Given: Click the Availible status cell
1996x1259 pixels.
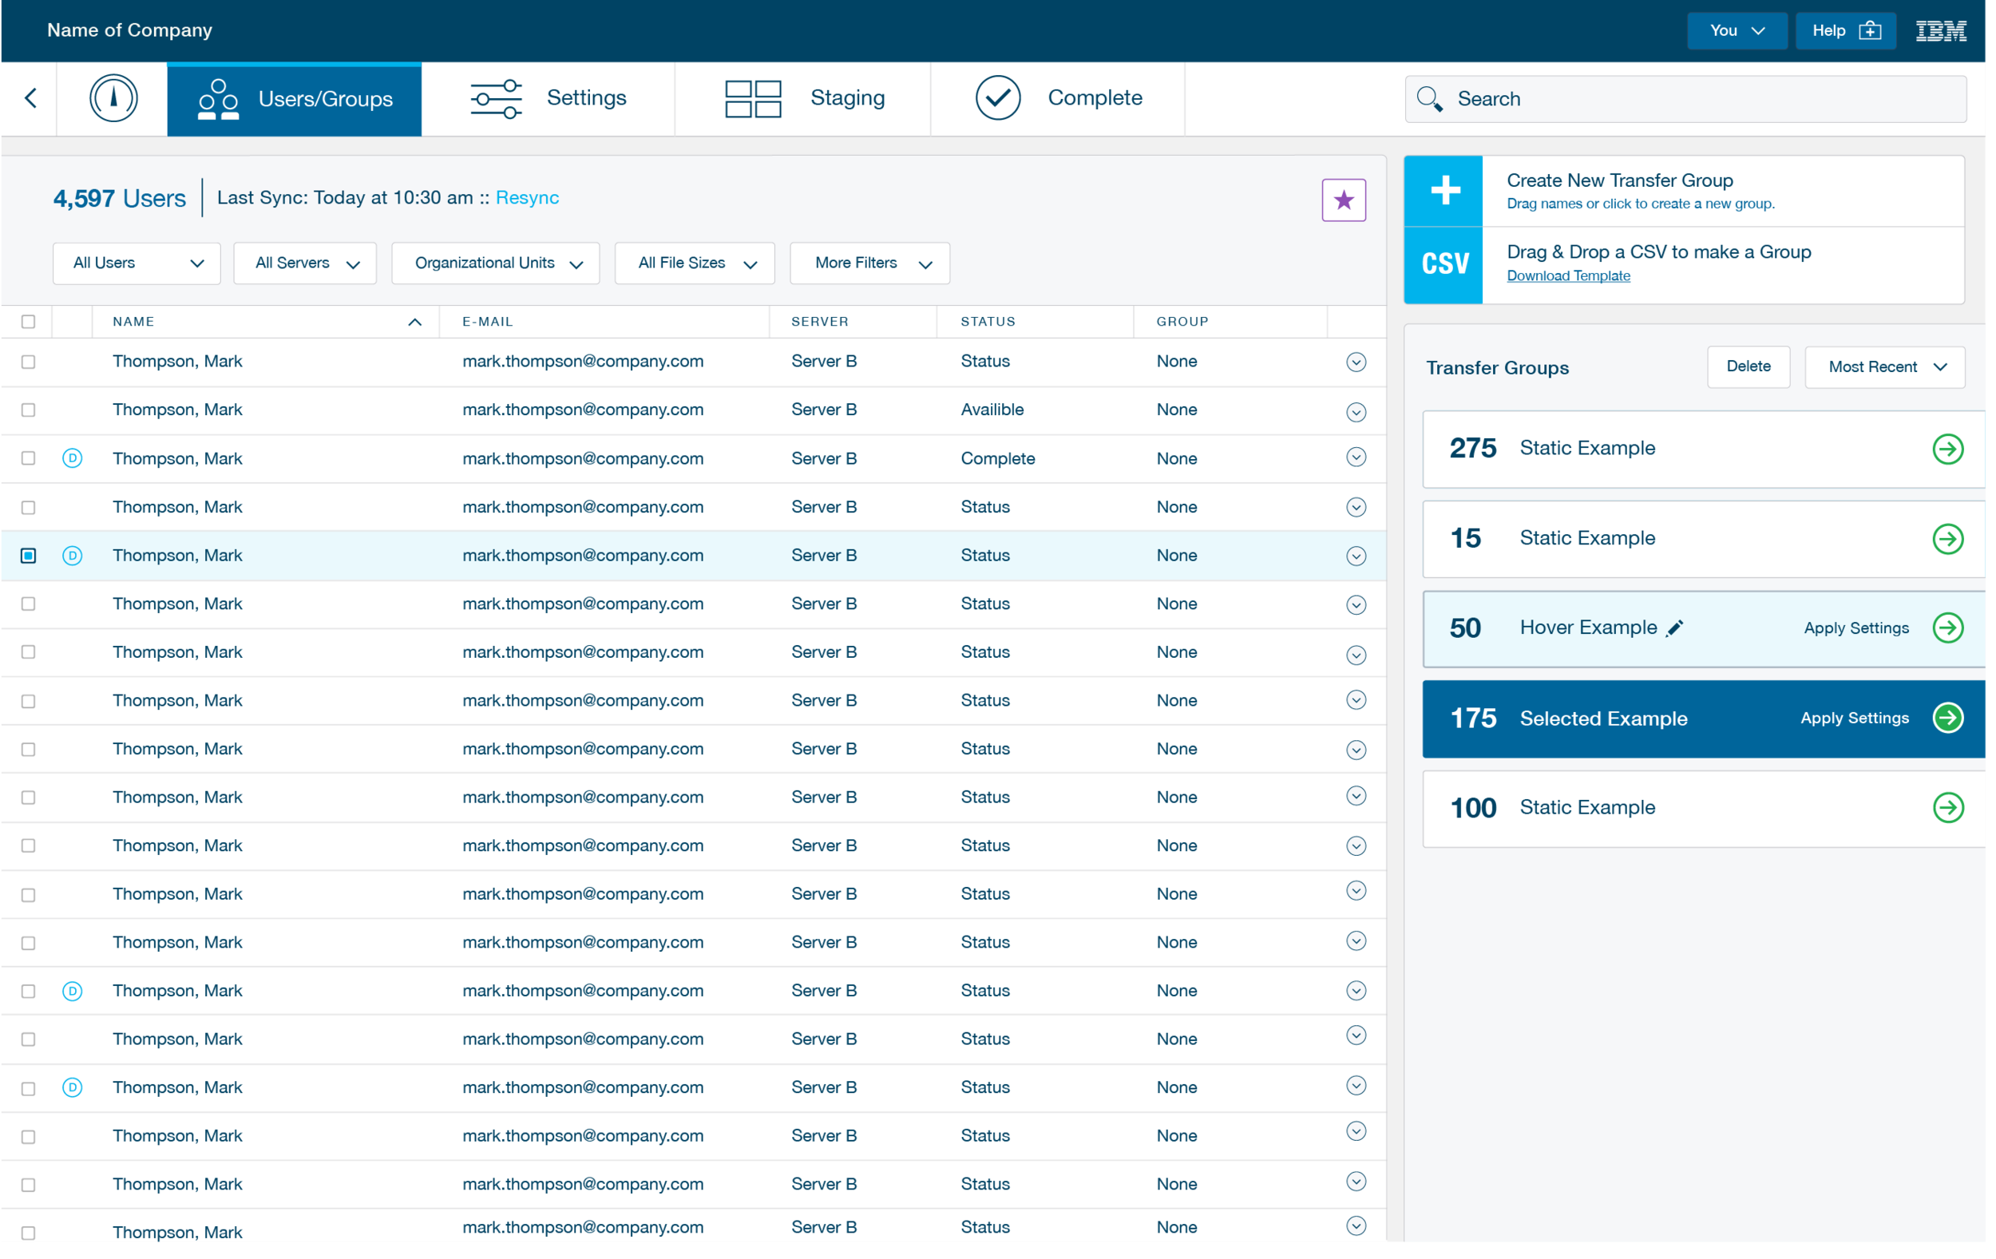Looking at the screenshot, I should tap(992, 410).
